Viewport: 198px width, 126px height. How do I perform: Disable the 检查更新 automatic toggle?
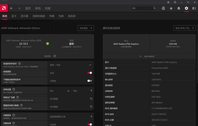(x=90, y=73)
